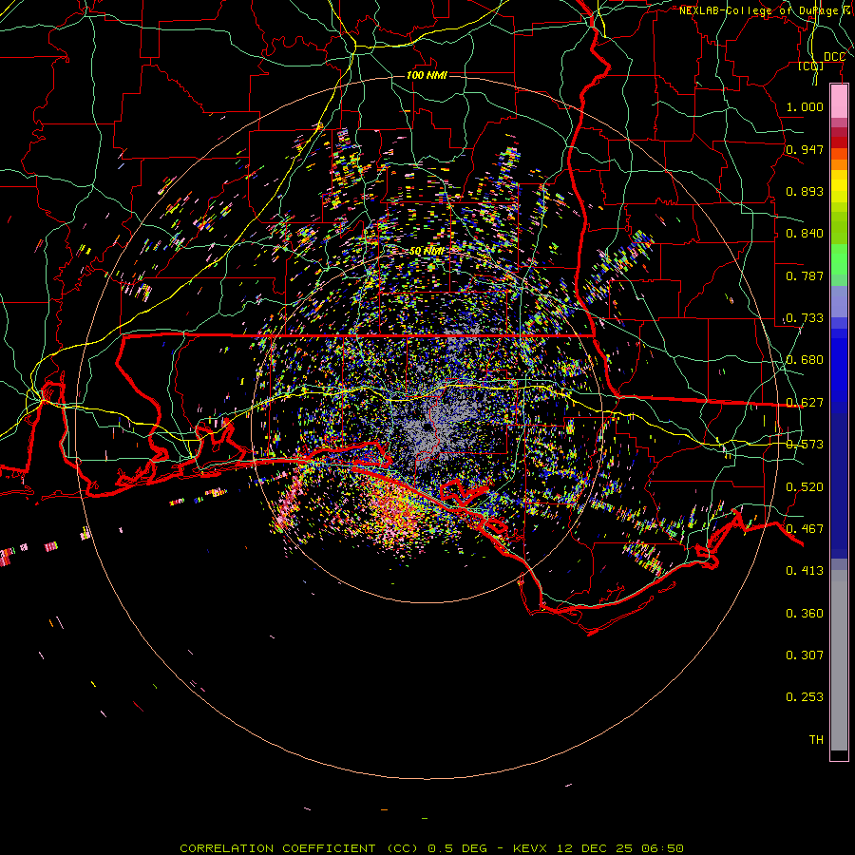855x855 pixels.
Task: Pick the yellow color bar segment beside 0.893
Action: pos(839,191)
